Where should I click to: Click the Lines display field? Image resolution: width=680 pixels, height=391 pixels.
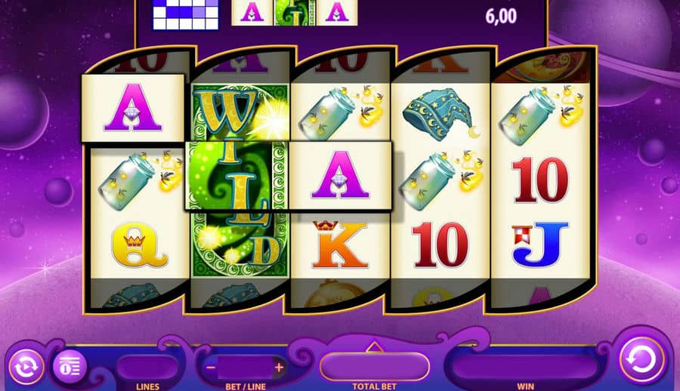point(147,368)
